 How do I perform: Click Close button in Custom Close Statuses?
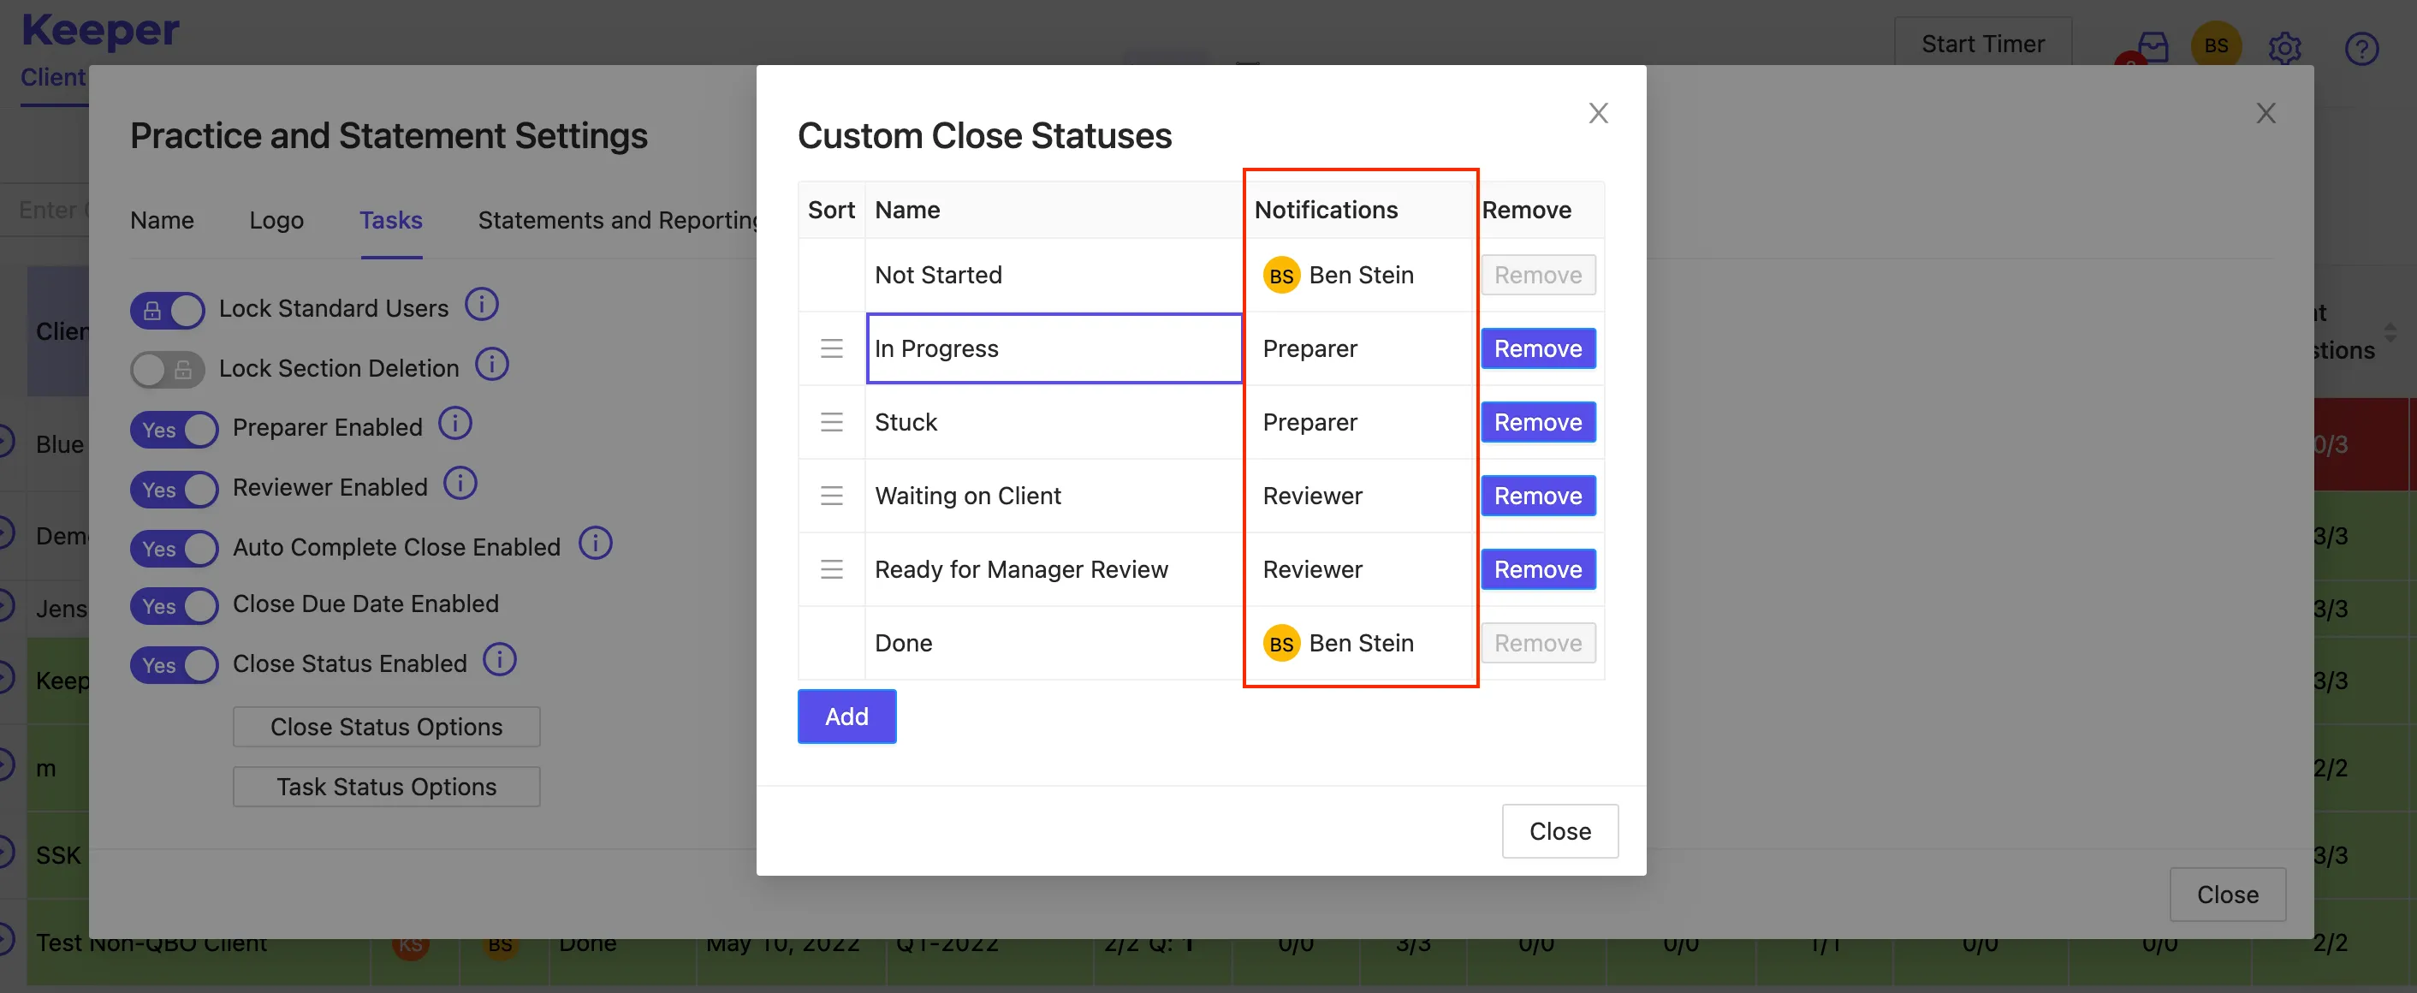tap(1559, 831)
